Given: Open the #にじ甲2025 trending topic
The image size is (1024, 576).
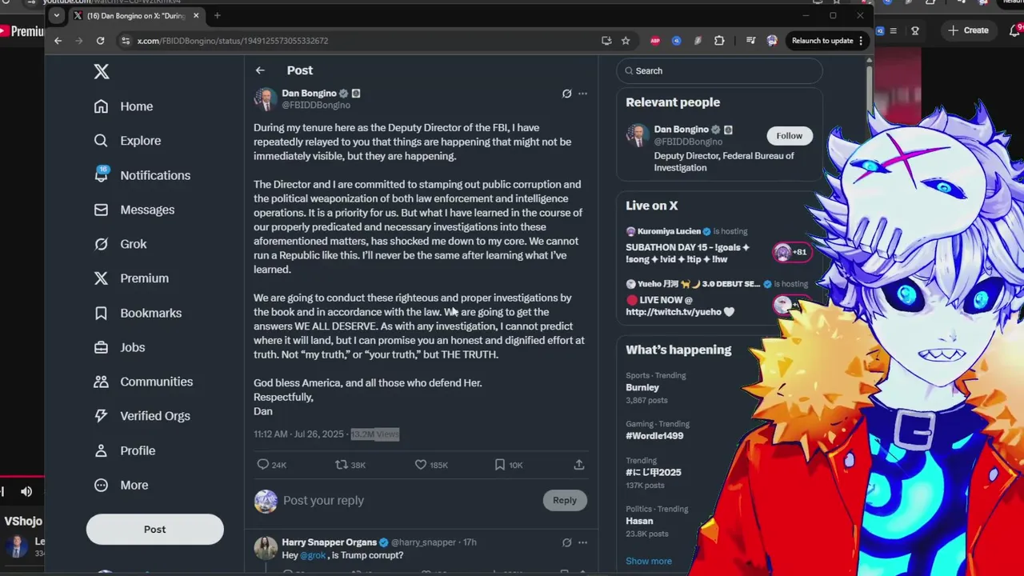Looking at the screenshot, I should (654, 473).
